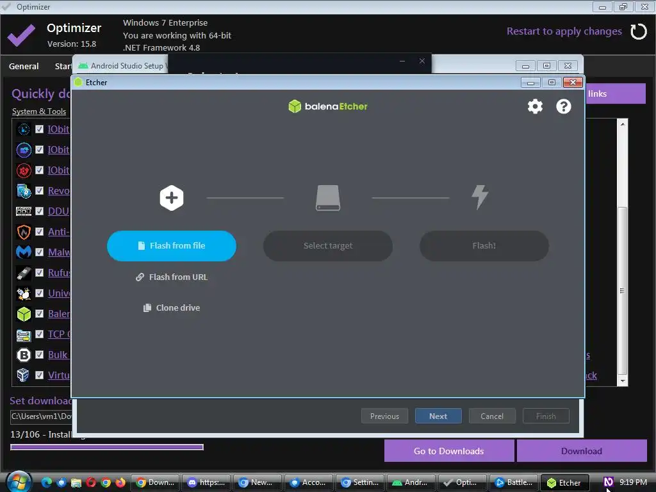Open the file explorer icon in quick launch
The image size is (656, 492).
[76, 482]
